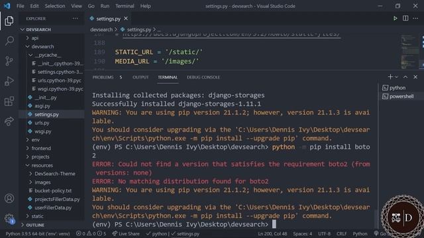Open the Go menu
This screenshot has height=238, width=424.
point(91,6)
